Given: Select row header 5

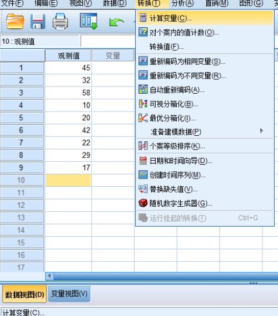Looking at the screenshot, I should point(22,118).
